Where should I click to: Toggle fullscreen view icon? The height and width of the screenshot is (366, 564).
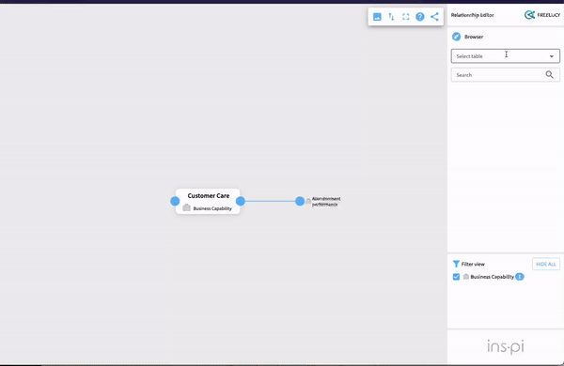(x=406, y=17)
